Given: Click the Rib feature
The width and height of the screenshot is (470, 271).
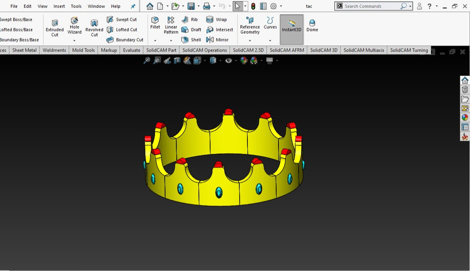Looking at the screenshot, I should [x=189, y=20].
